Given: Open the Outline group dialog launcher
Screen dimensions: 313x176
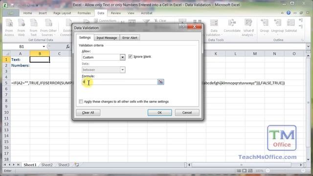Looking at the screenshot, I should (x=302, y=40).
